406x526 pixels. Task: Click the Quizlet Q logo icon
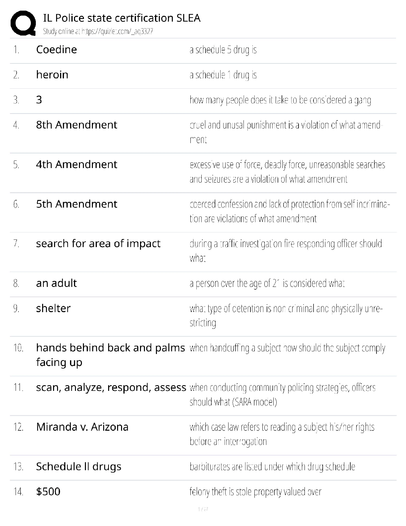pos(23,23)
